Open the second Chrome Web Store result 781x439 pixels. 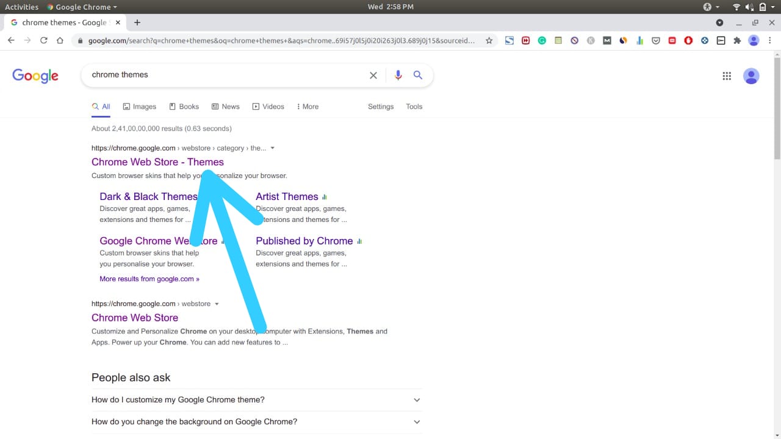tap(135, 318)
